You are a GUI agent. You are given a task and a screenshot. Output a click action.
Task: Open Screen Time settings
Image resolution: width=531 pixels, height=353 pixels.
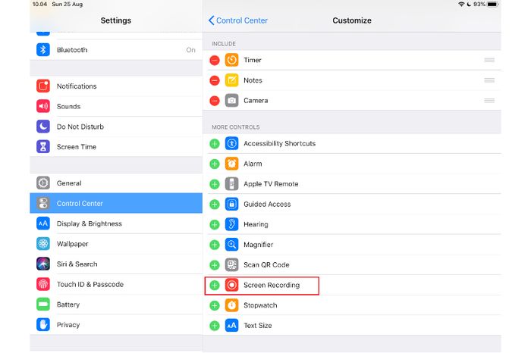[116, 147]
